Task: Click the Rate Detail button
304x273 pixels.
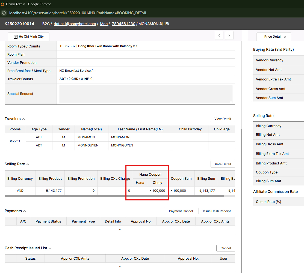Action: [x=223, y=164]
